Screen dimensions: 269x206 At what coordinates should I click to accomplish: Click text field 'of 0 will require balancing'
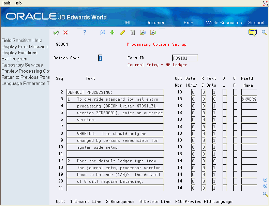click(115, 181)
